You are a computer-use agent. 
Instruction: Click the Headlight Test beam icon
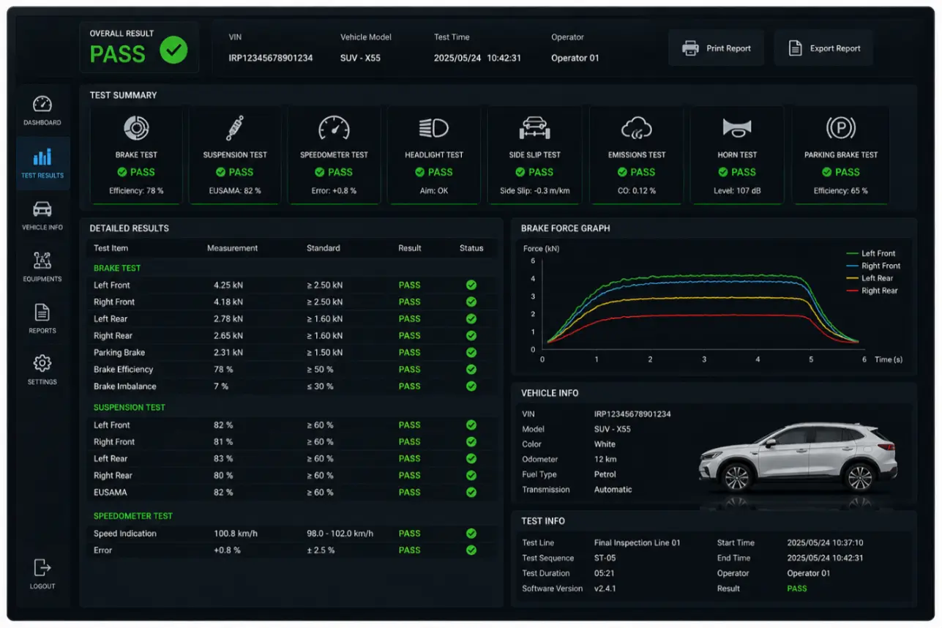[x=434, y=129]
